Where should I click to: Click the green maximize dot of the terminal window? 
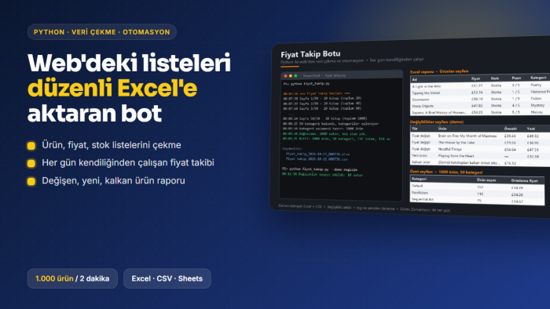tap(295, 76)
